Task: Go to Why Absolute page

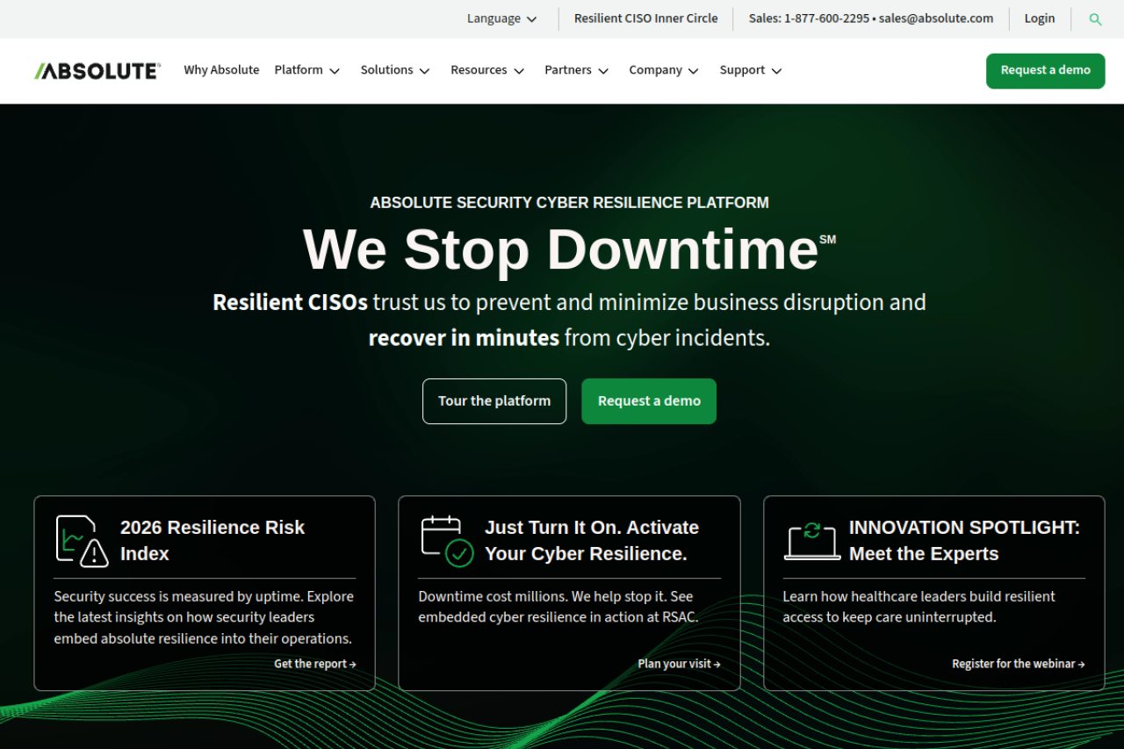Action: point(221,70)
